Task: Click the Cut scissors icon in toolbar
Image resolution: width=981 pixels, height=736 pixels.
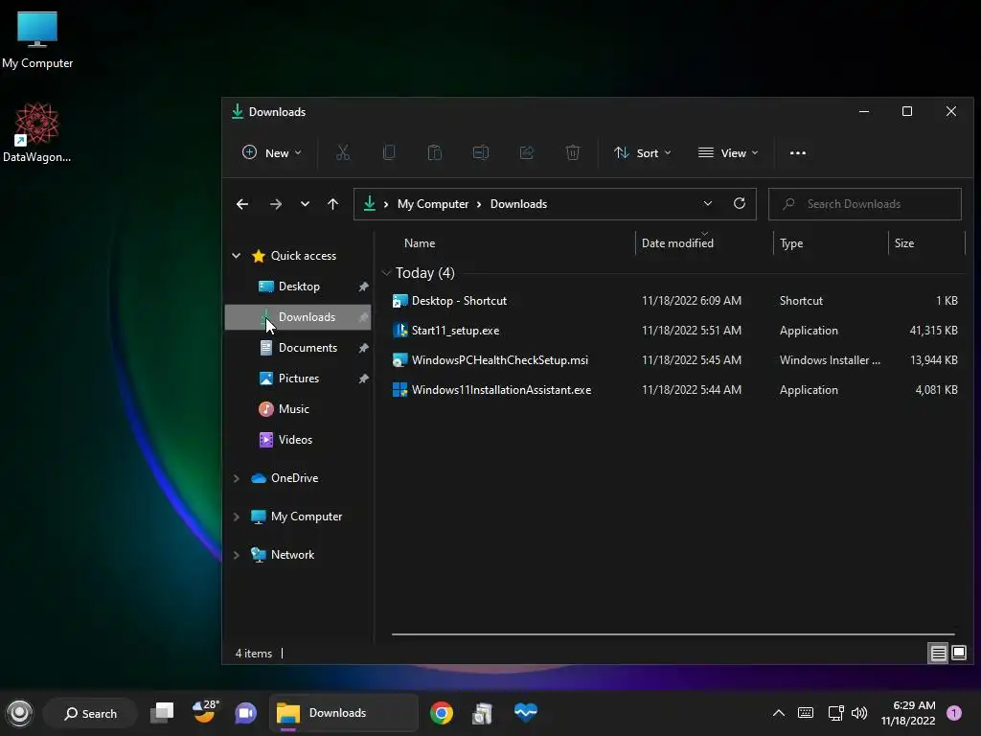Action: coord(343,152)
